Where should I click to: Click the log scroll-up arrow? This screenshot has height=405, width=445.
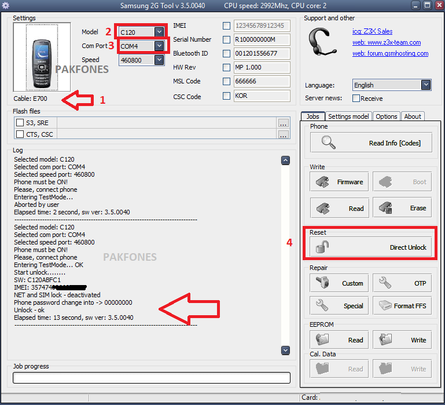point(285,160)
